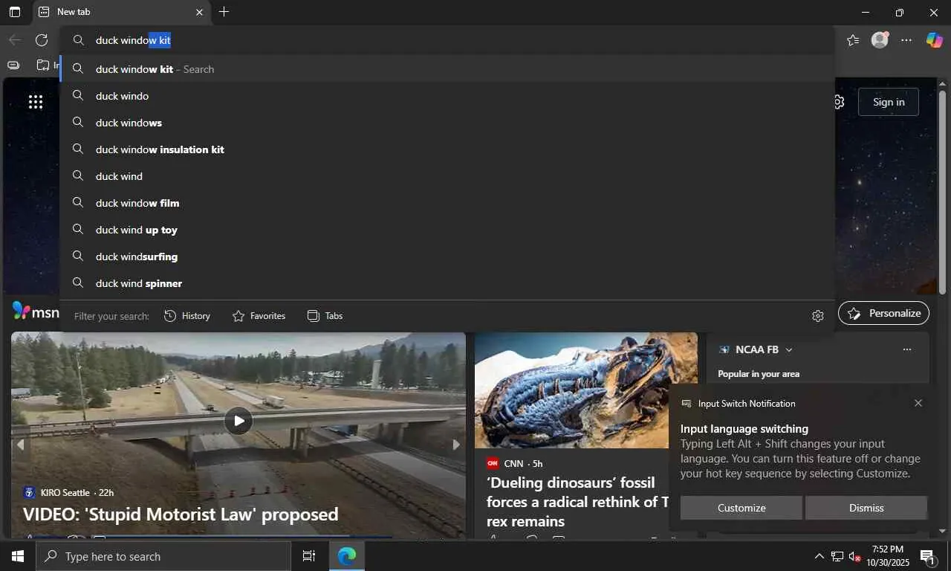The image size is (951, 571).
Task: Pick the 'duck wind spinner' suggestion
Action: coord(448,283)
